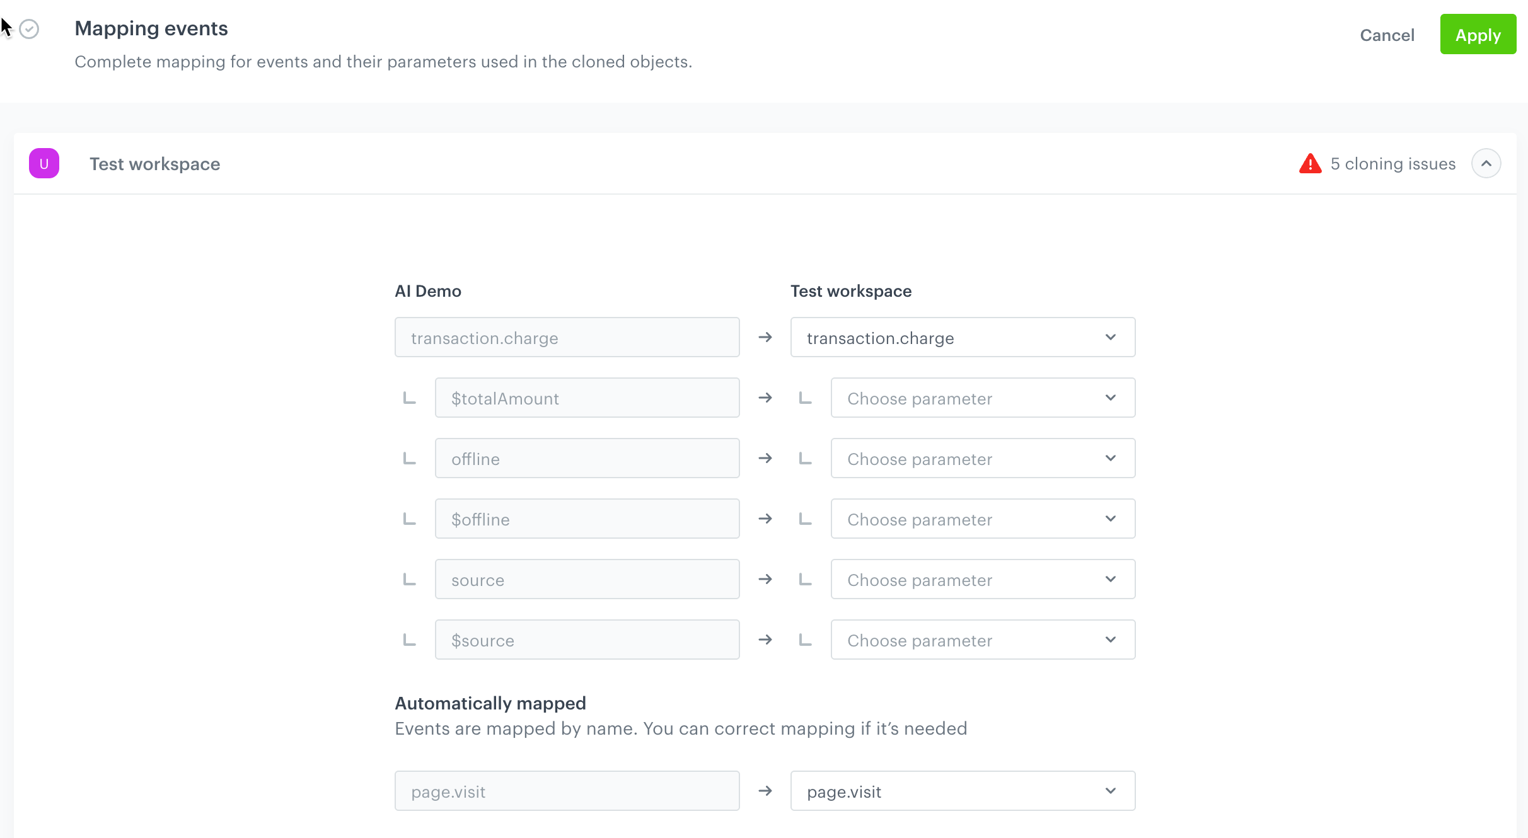Click the purple U workspace avatar
Viewport: 1528px width, 838px height.
click(x=44, y=164)
